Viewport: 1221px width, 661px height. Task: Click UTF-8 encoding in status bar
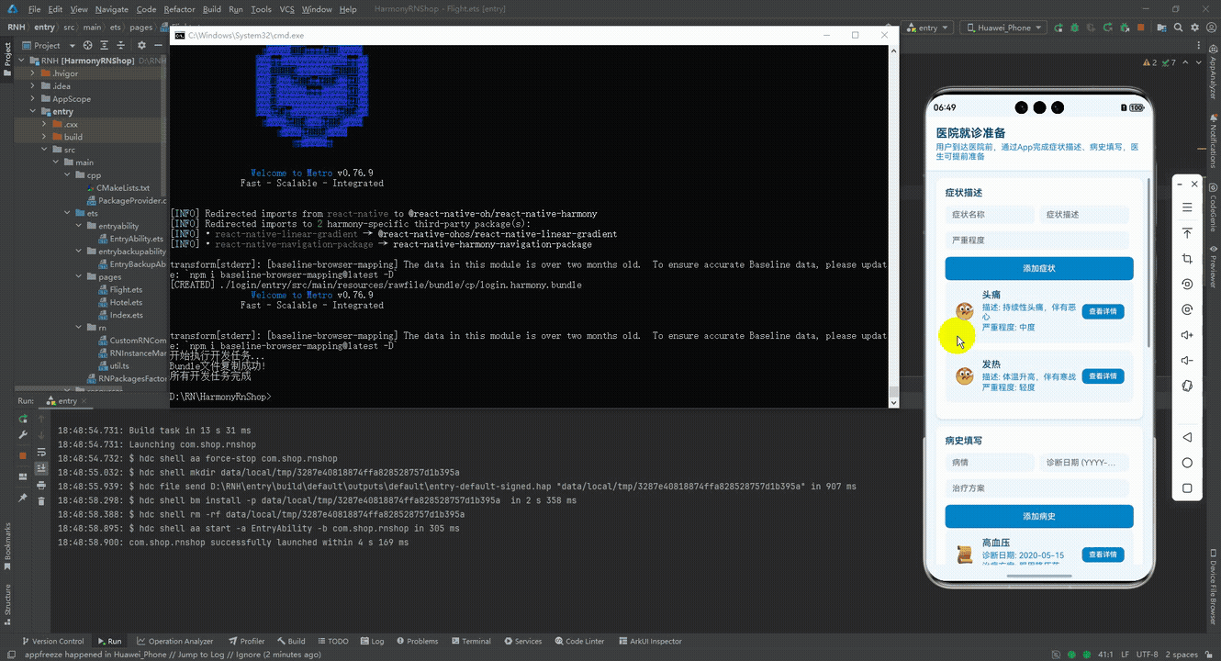pos(1147,655)
